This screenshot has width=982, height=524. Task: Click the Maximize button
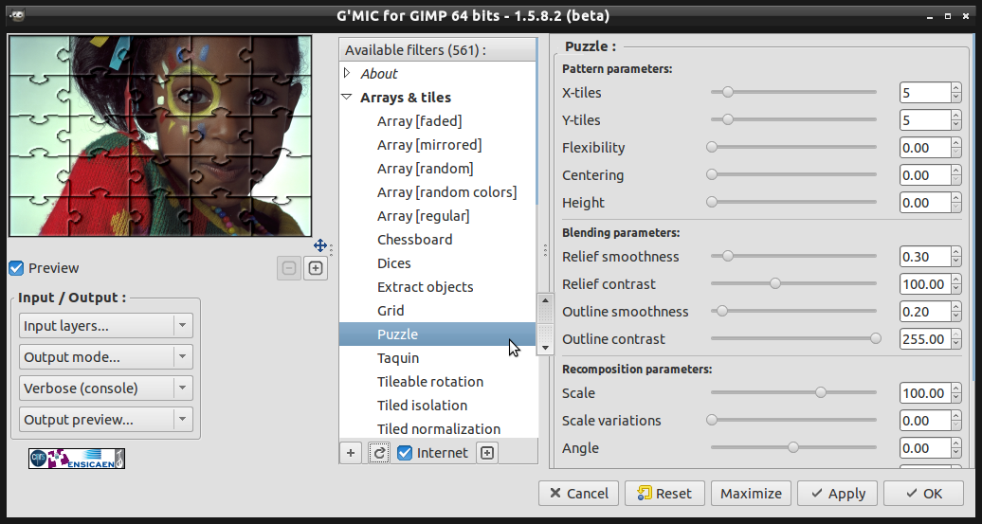pos(751,494)
